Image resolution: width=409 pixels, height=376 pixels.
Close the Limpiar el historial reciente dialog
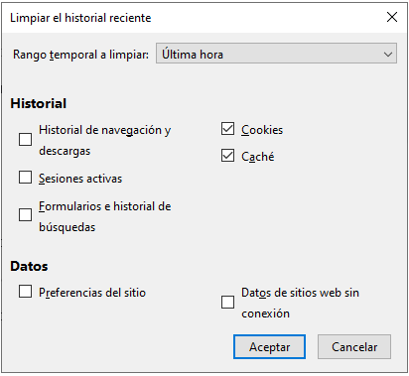point(392,17)
